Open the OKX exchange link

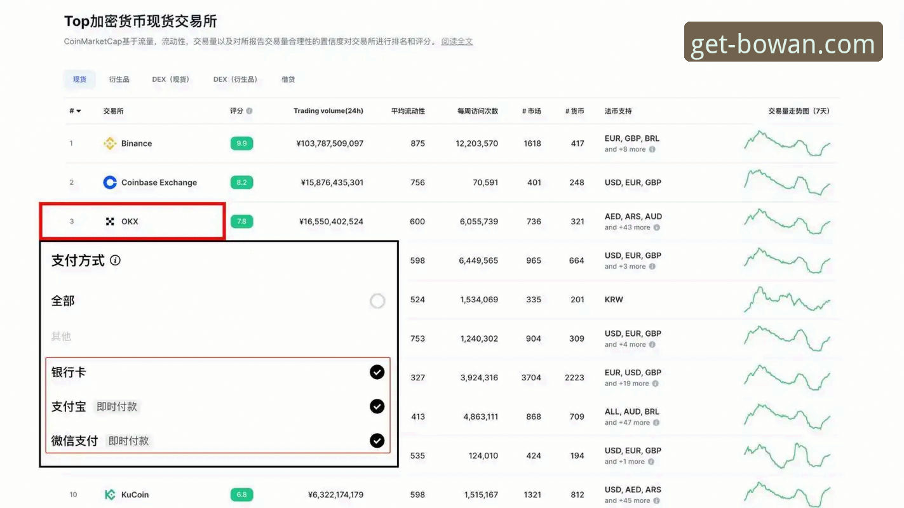click(x=130, y=222)
